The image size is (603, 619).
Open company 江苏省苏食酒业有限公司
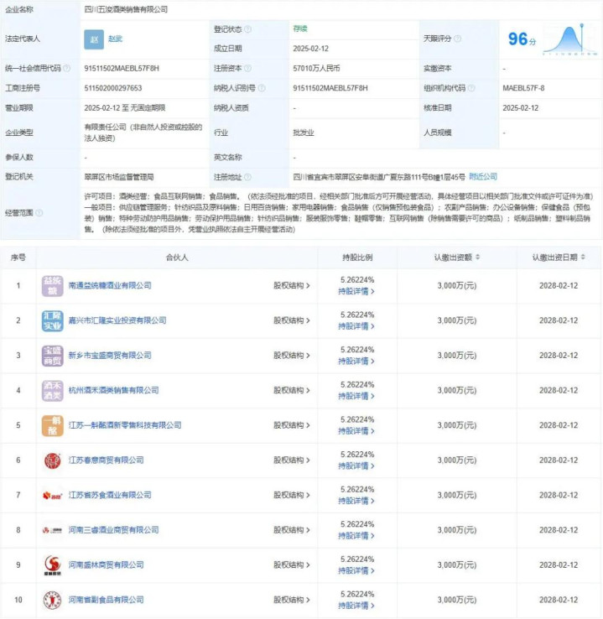(110, 495)
